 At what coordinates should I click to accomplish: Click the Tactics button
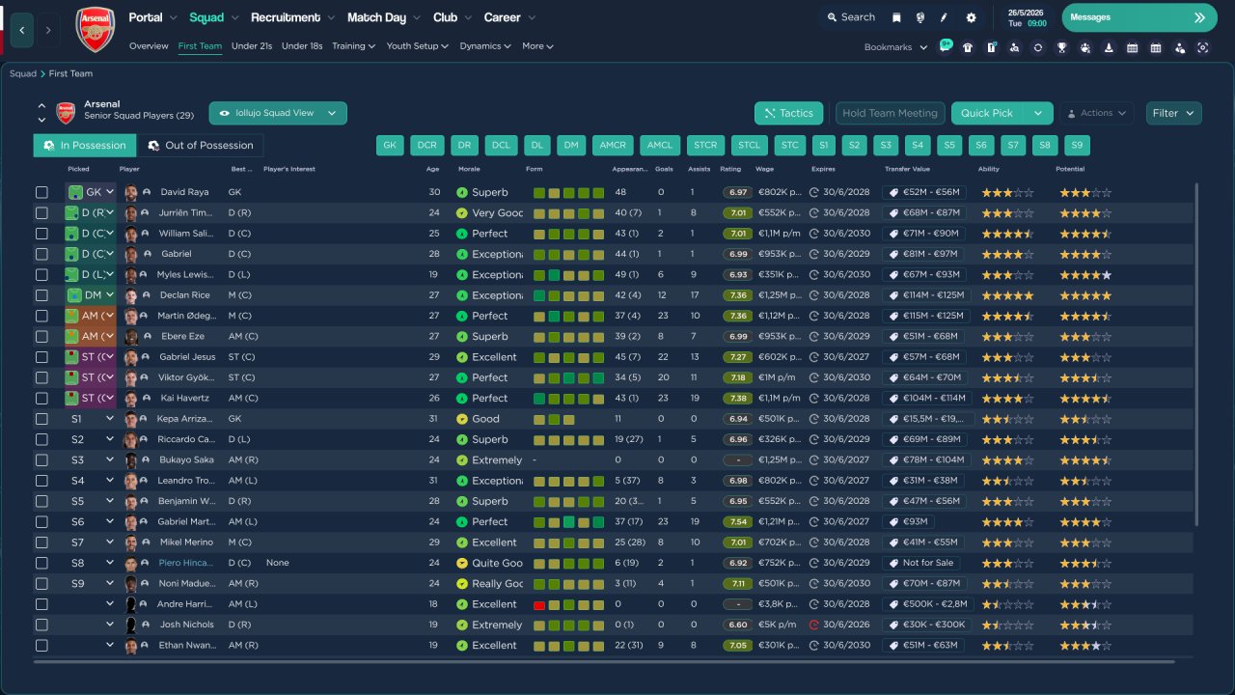[x=788, y=113]
